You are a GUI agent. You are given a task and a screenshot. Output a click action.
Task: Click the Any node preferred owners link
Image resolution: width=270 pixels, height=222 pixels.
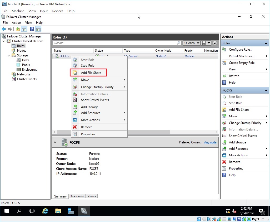click(x=210, y=142)
